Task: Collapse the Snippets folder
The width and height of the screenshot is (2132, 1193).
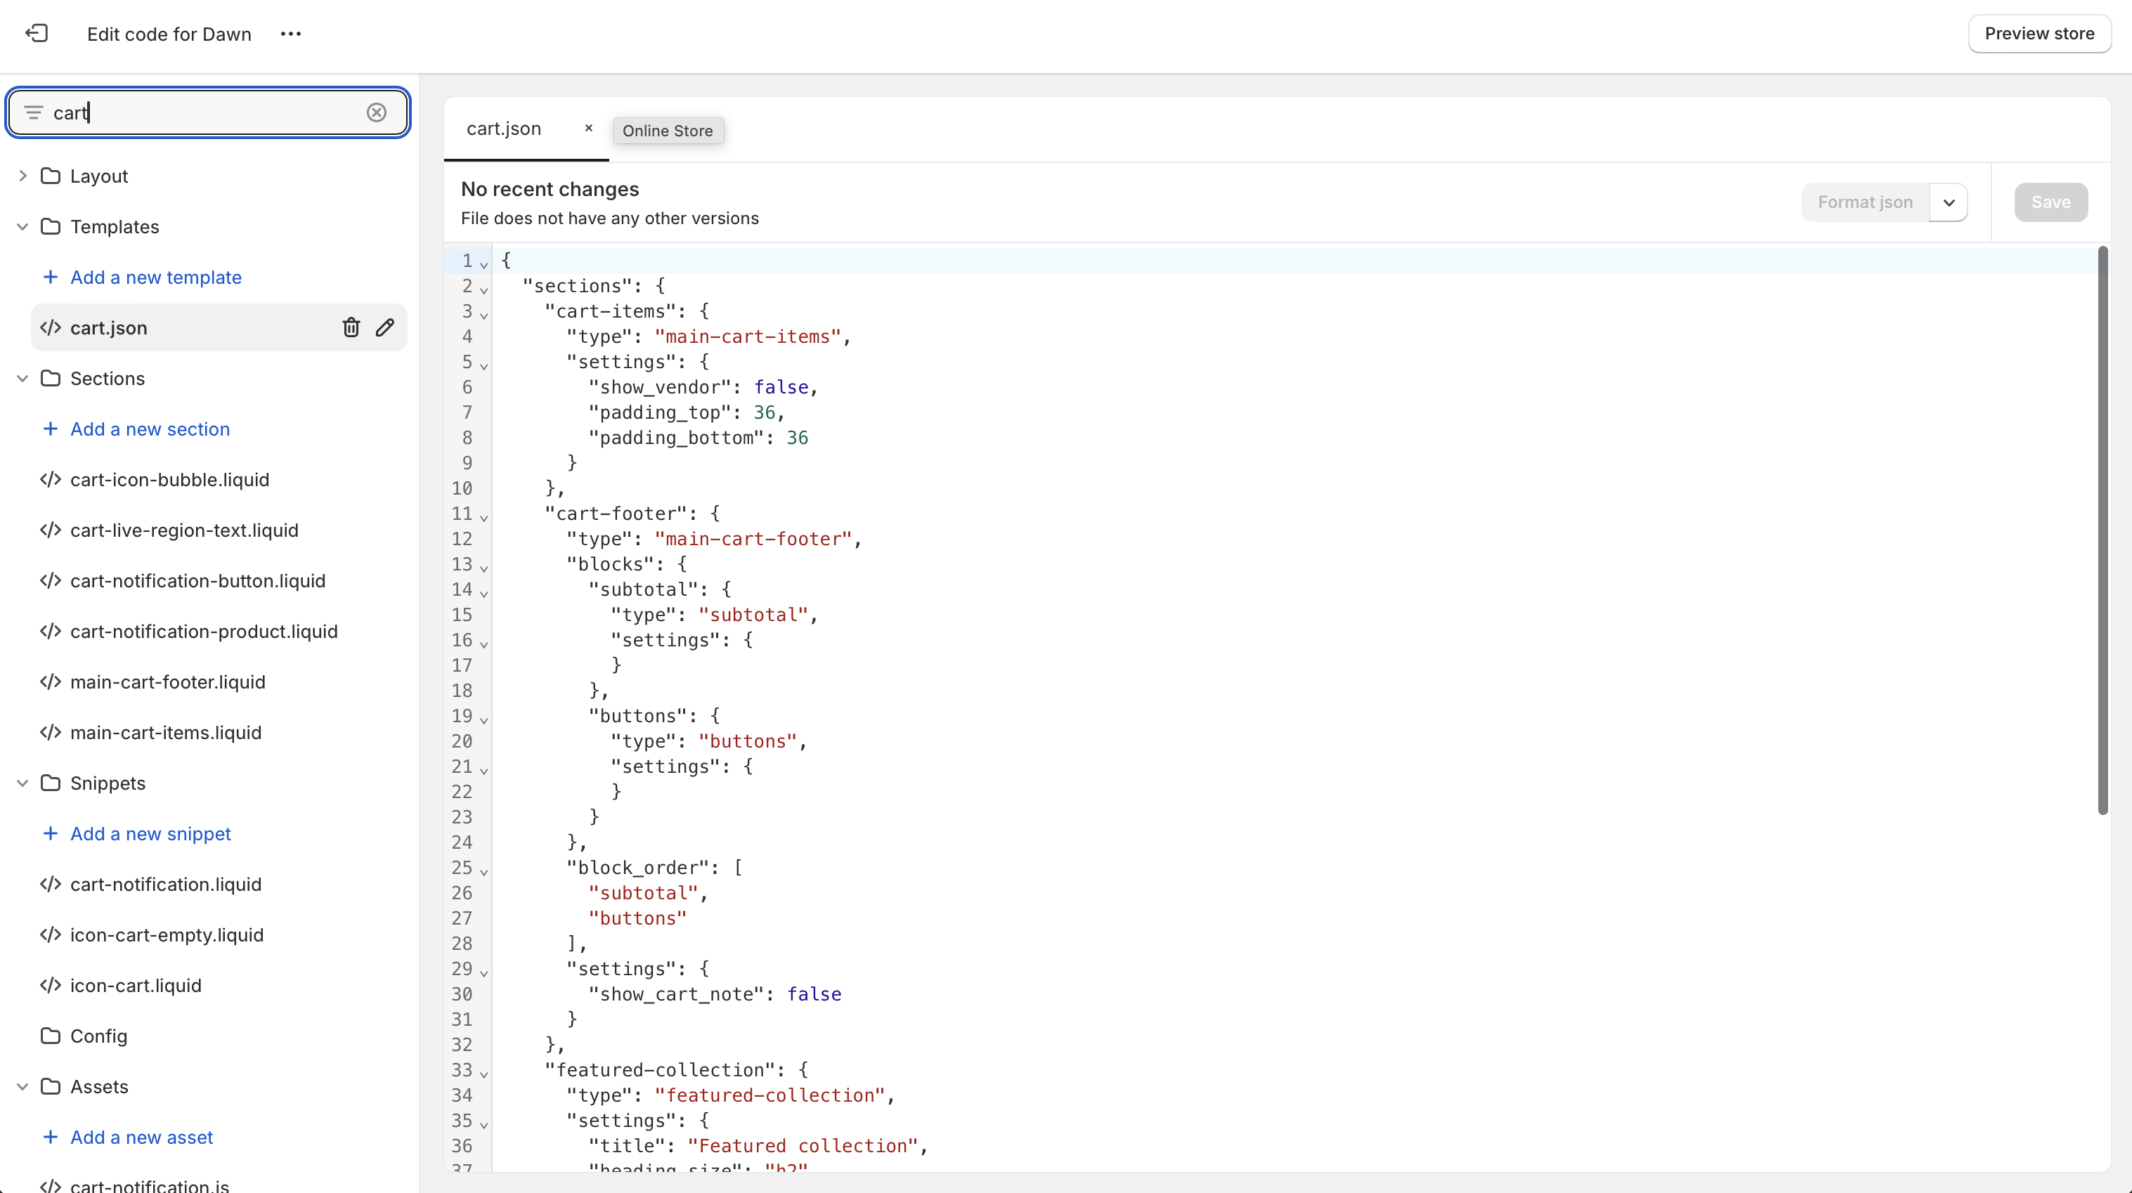Action: [x=22, y=783]
